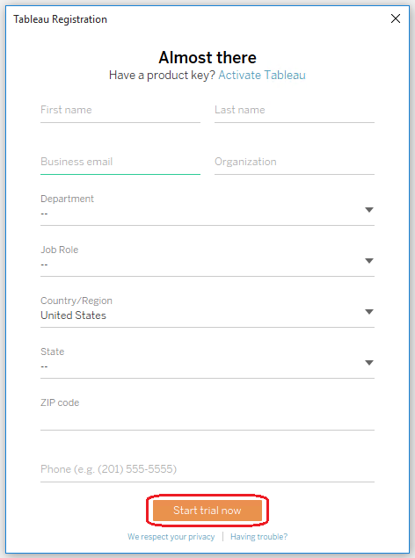
Task: Expand the Job Role dropdown arrow
Action: [369, 261]
